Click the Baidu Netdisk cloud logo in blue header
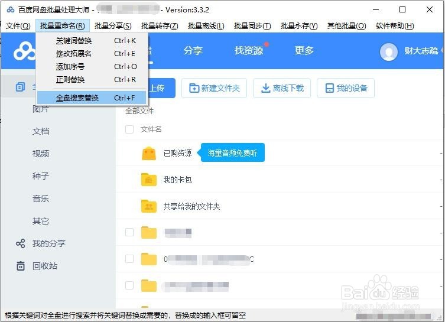445x322 pixels. point(25,51)
